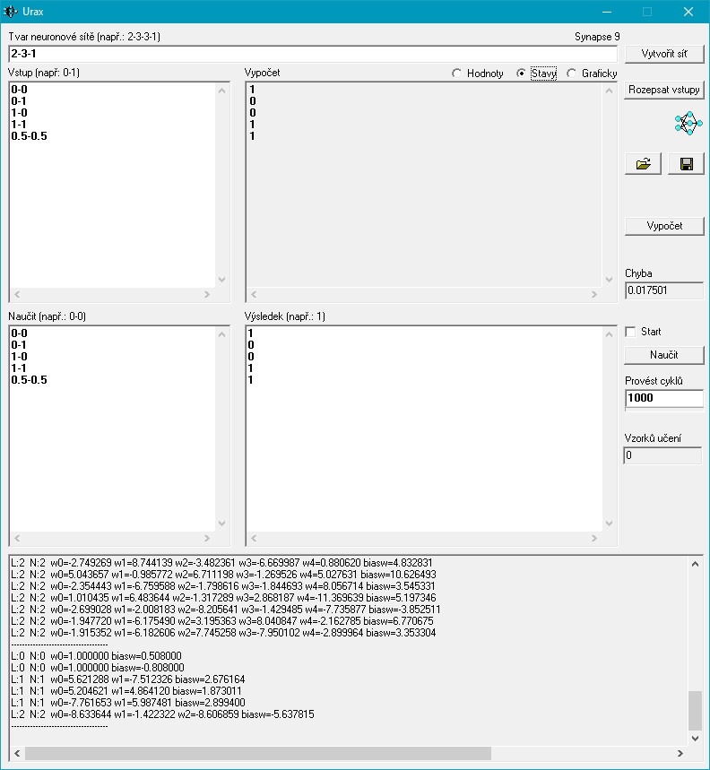
Task: Click the 1-0 row in Naučit list
Action: click(x=19, y=357)
